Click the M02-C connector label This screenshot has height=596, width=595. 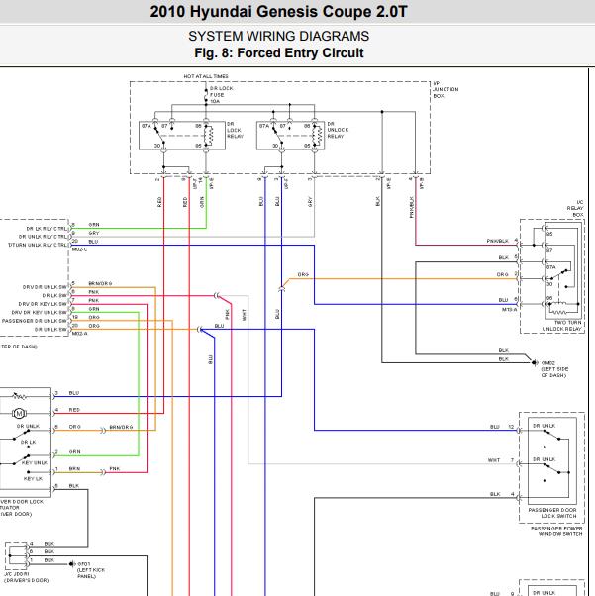click(79, 249)
